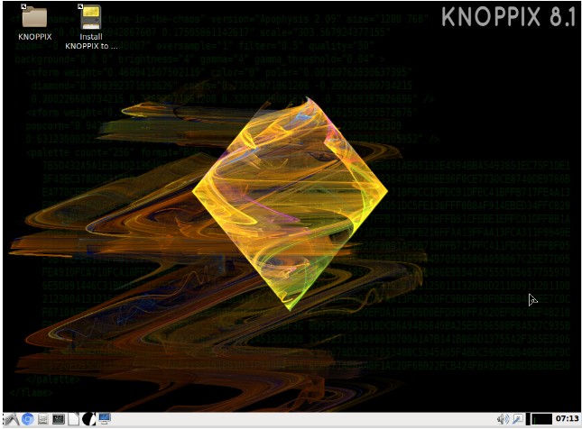This screenshot has width=582, height=429.
Task: Select the 'Install KNOPPIX to ...' icon label
Action: pyautogui.click(x=91, y=41)
